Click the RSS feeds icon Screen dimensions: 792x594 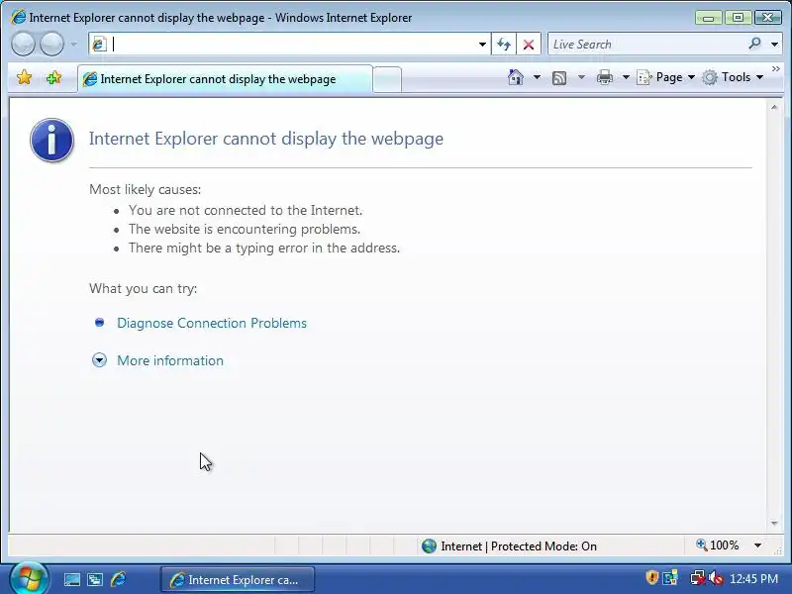pyautogui.click(x=559, y=78)
